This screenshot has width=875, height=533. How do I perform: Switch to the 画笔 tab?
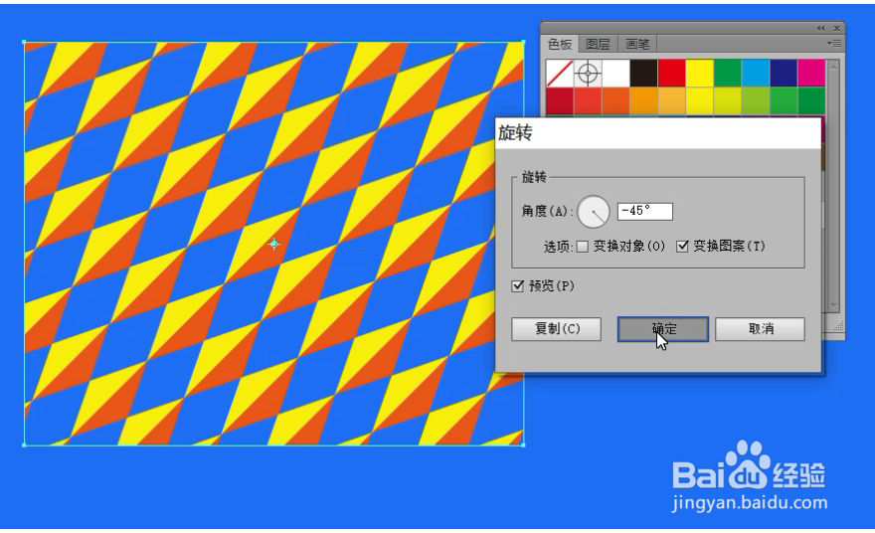point(637,44)
